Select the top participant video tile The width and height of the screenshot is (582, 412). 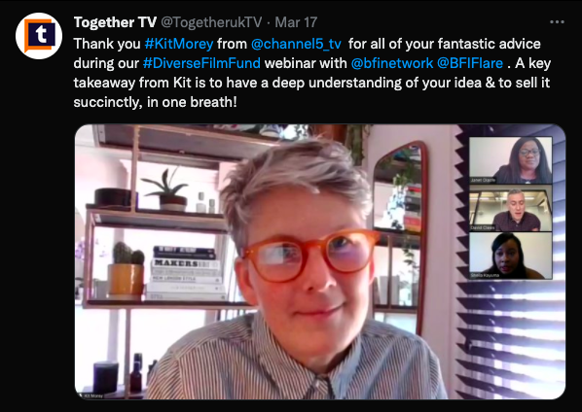(510, 160)
